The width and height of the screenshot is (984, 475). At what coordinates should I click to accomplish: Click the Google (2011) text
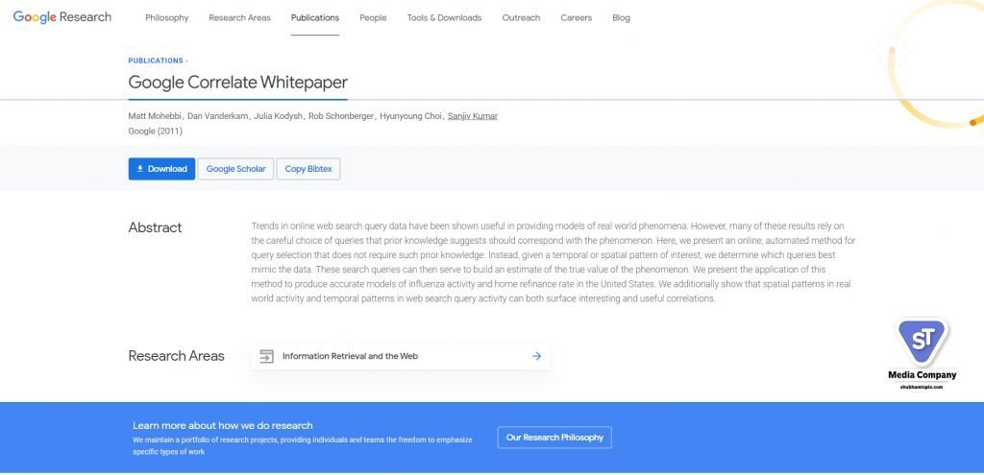click(x=155, y=131)
